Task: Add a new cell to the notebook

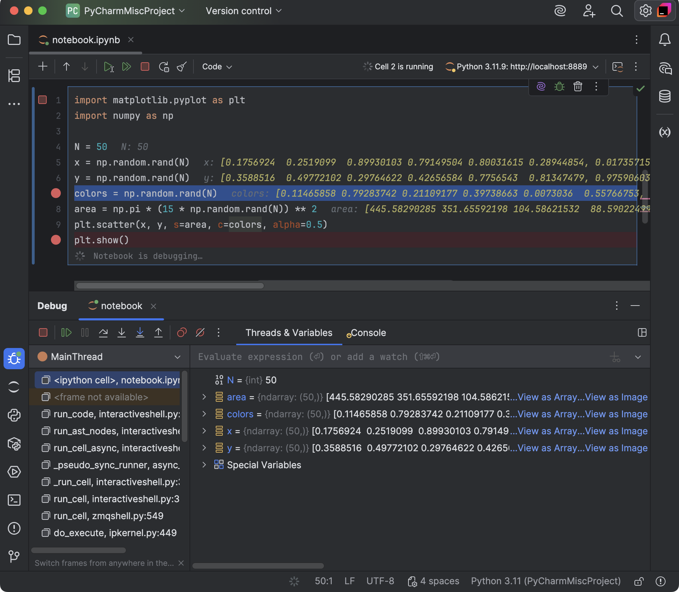Action: tap(42, 66)
